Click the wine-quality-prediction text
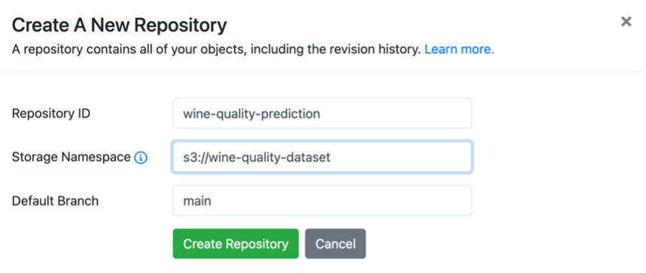 coord(251,114)
